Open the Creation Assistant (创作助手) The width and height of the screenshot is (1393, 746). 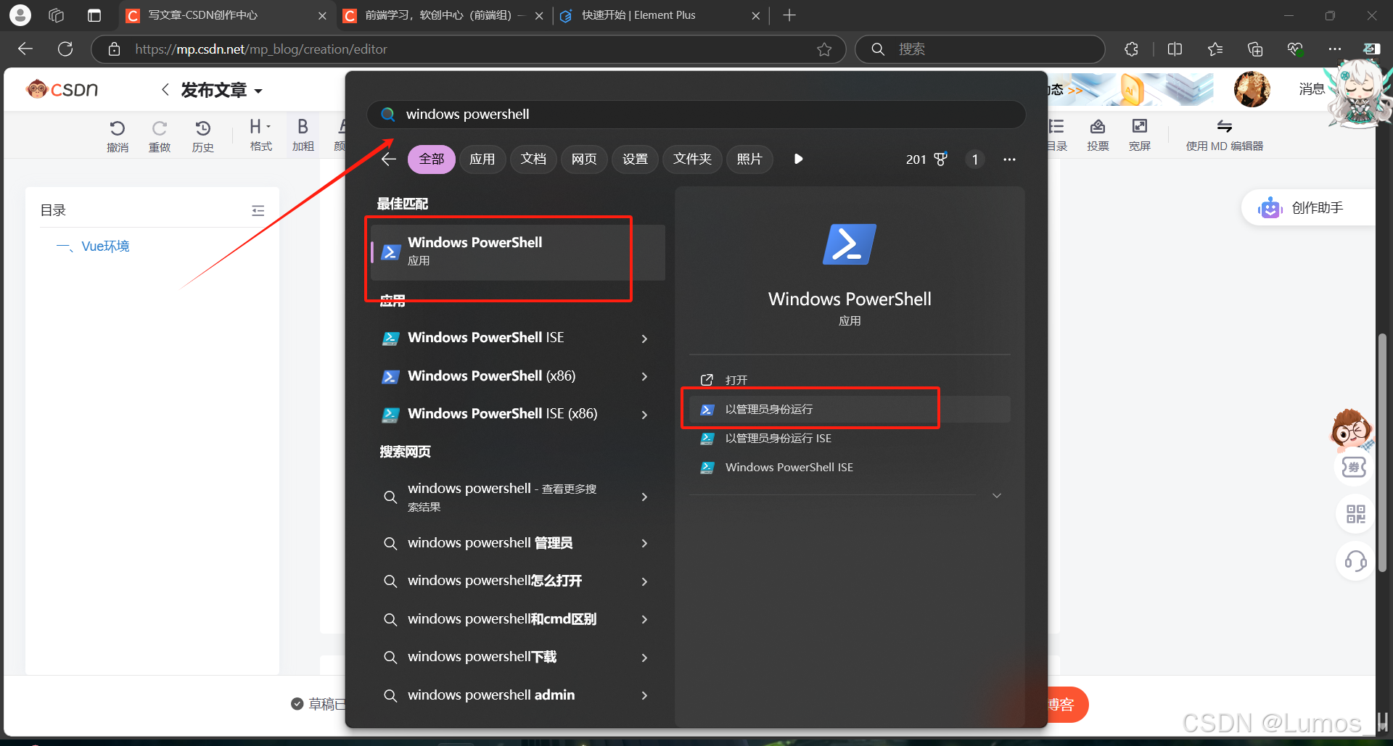coord(1307,208)
